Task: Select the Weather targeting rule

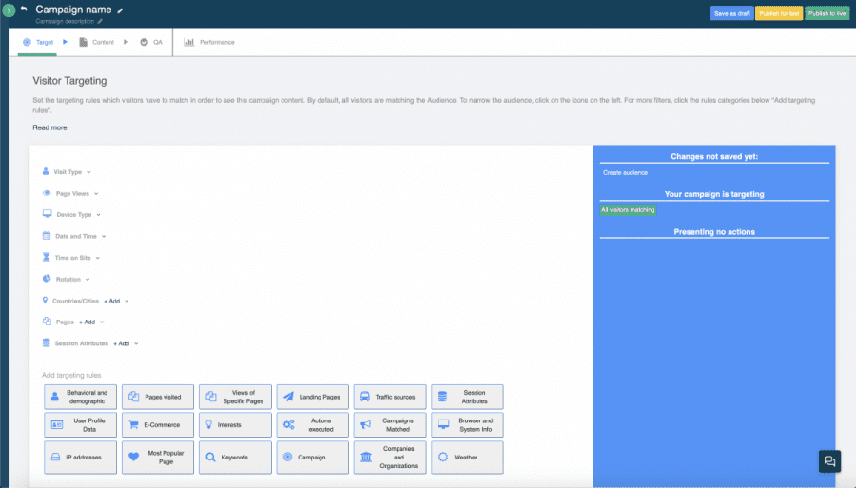Action: coord(466,458)
